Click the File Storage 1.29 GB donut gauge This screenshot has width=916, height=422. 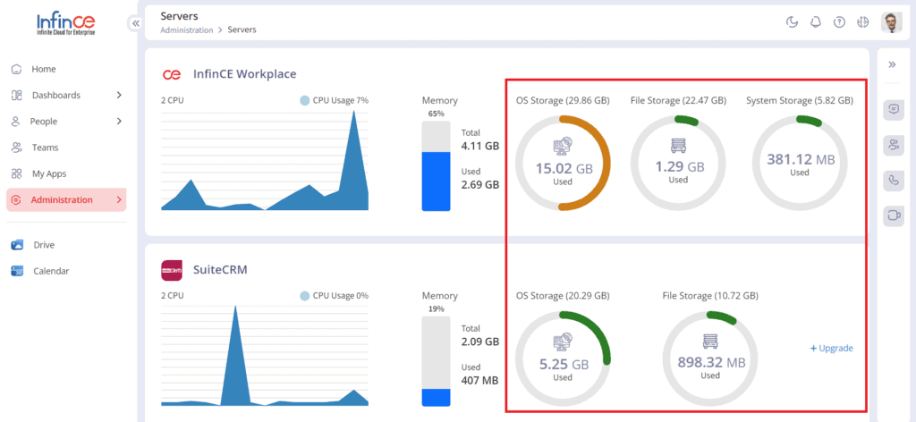coord(678,163)
